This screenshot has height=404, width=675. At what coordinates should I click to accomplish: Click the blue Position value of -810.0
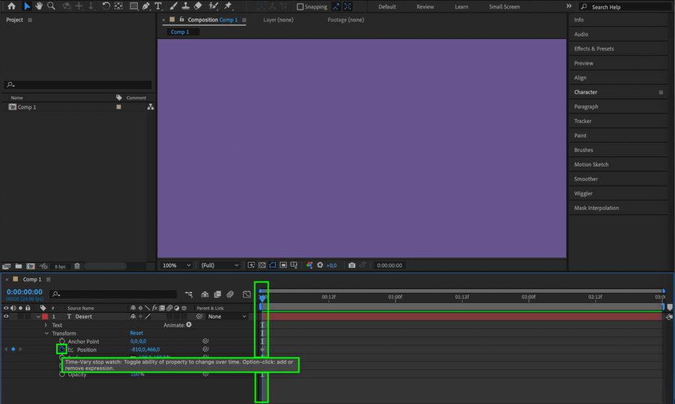pyautogui.click(x=136, y=349)
